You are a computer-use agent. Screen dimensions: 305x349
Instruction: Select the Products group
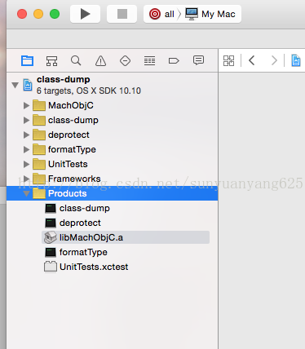(x=112, y=193)
